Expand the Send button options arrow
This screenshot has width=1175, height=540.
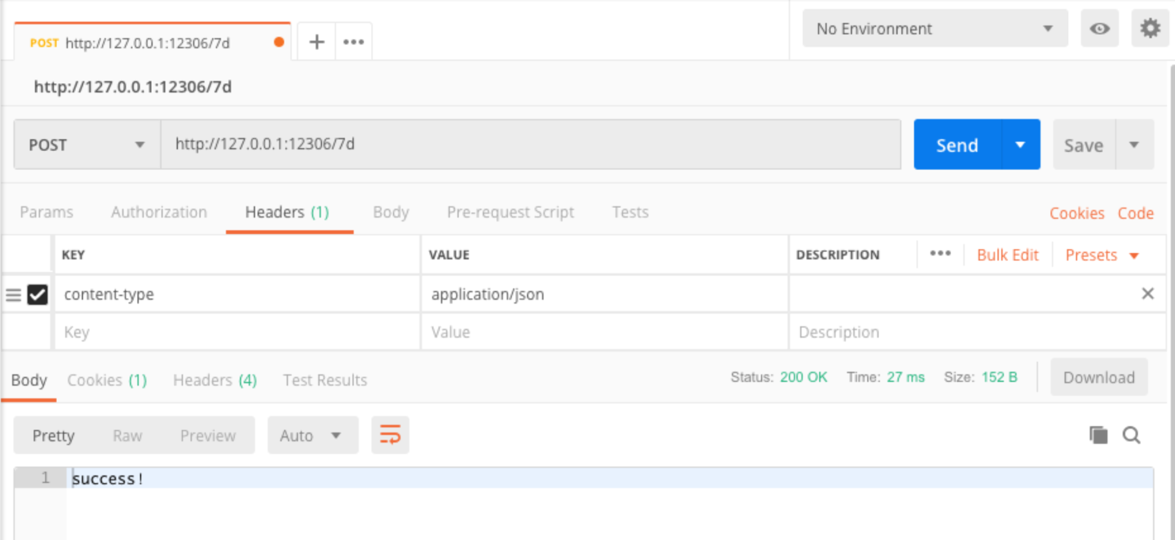tap(1020, 144)
